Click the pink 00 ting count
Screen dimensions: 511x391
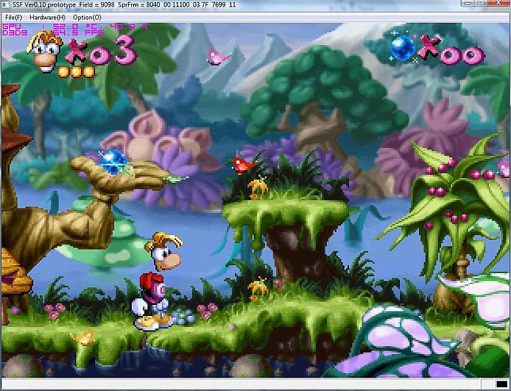[x=461, y=55]
